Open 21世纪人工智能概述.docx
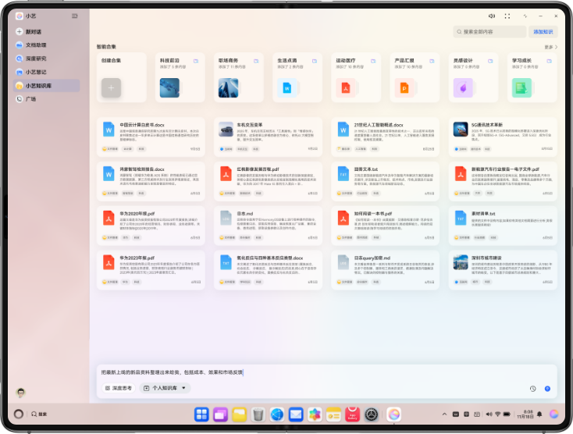The image size is (573, 434). coord(385,137)
